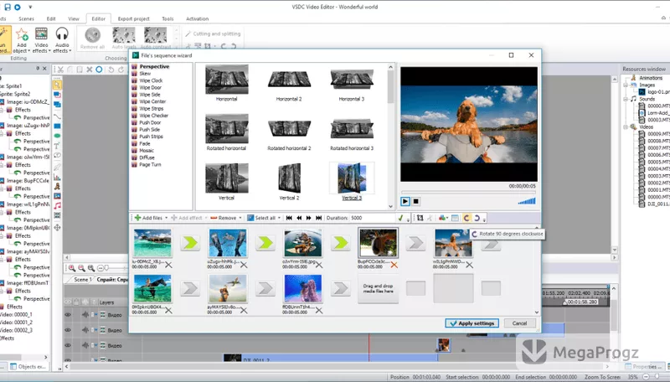This screenshot has width=670, height=382.
Task: Remove the iu-0DMcZ image from sequence
Action: [169, 265]
